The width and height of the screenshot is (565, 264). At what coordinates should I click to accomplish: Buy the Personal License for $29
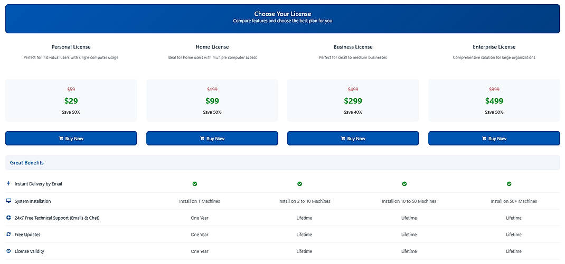tap(71, 139)
